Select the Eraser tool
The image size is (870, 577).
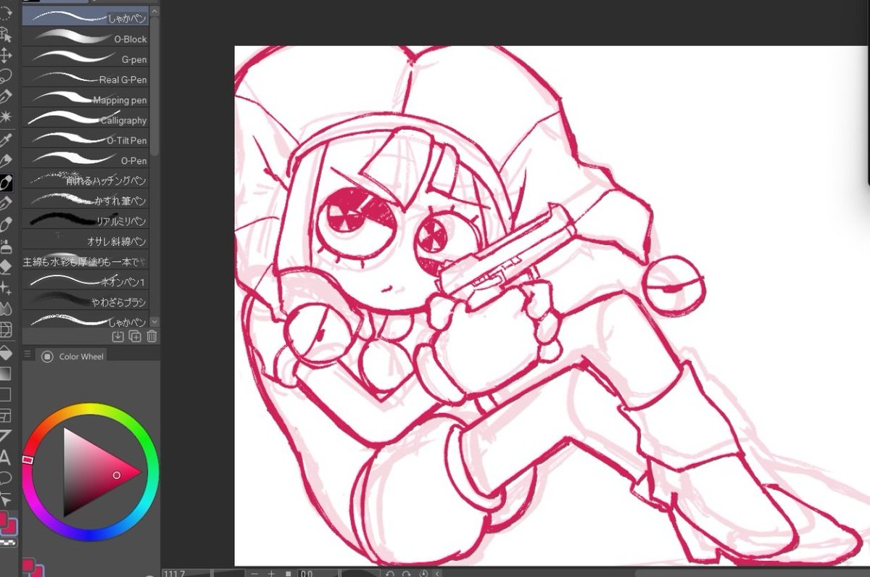point(6,267)
